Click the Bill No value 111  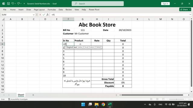(x=83, y=30)
